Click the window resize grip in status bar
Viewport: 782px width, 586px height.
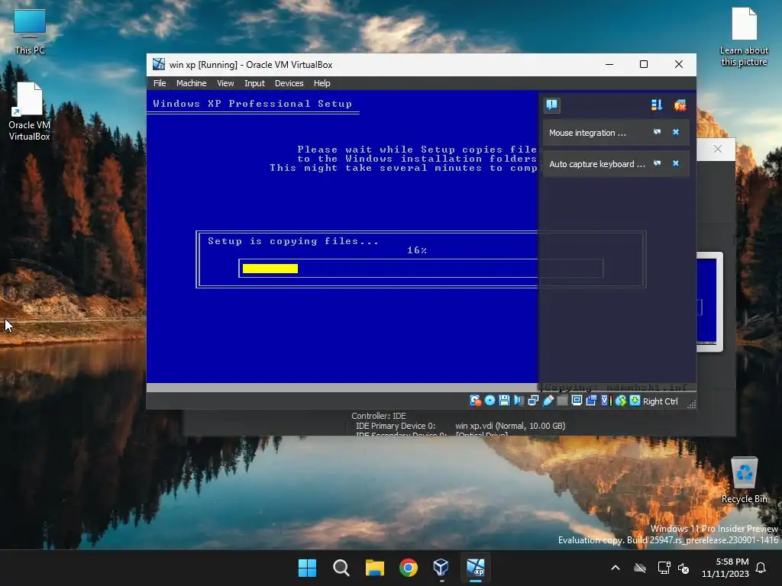coord(691,404)
